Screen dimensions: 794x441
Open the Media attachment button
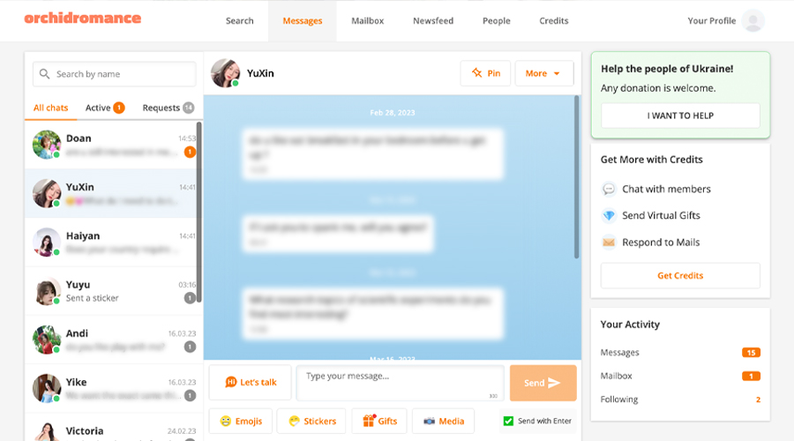coord(443,422)
